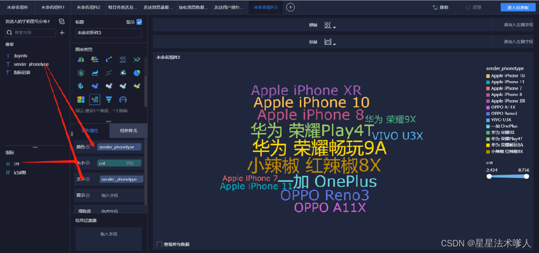Select the cnt metric field

coord(16,164)
